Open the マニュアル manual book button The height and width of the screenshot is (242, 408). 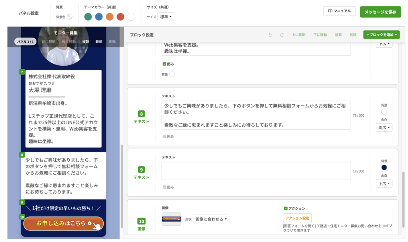click(x=339, y=11)
